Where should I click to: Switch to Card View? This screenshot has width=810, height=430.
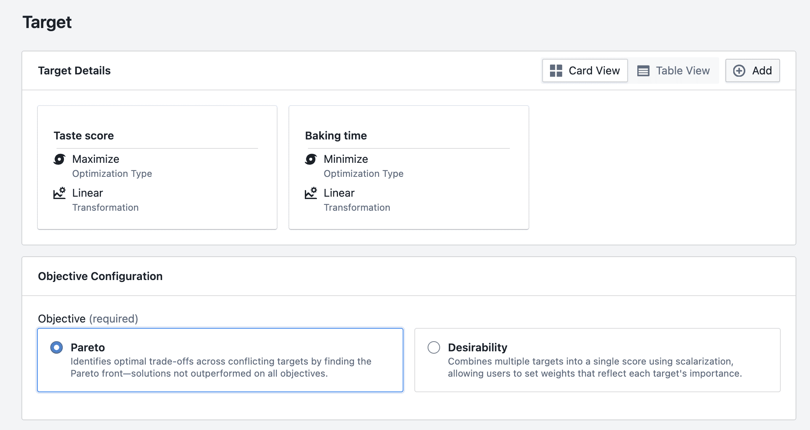[585, 70]
